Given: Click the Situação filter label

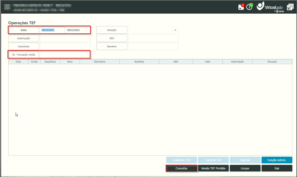Looking at the screenshot, I should [x=112, y=30].
